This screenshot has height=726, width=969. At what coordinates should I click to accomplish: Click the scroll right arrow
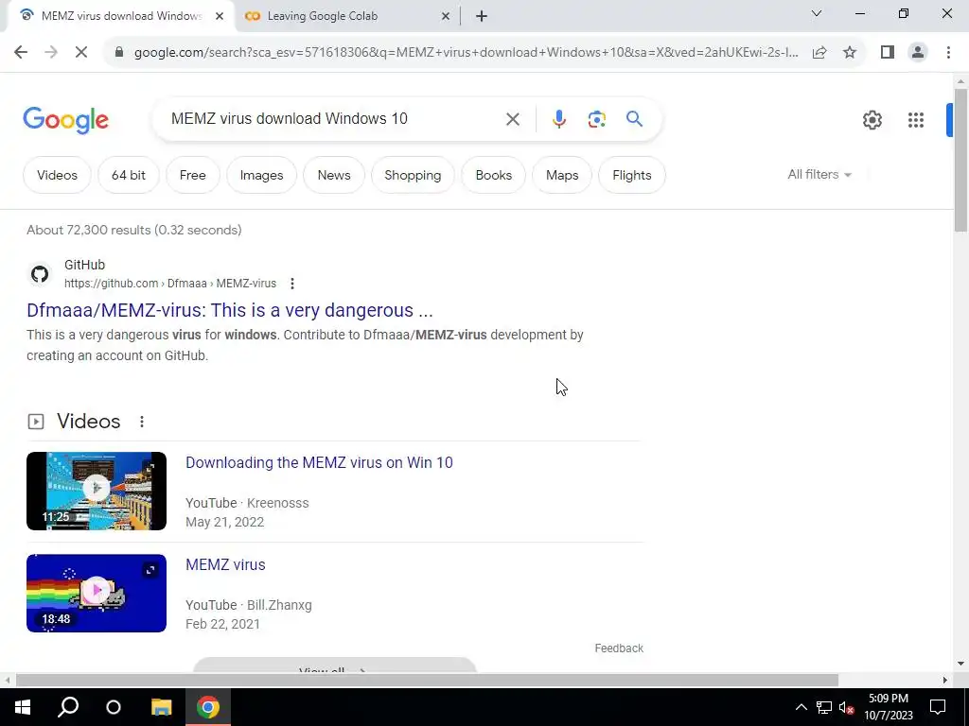(945, 680)
